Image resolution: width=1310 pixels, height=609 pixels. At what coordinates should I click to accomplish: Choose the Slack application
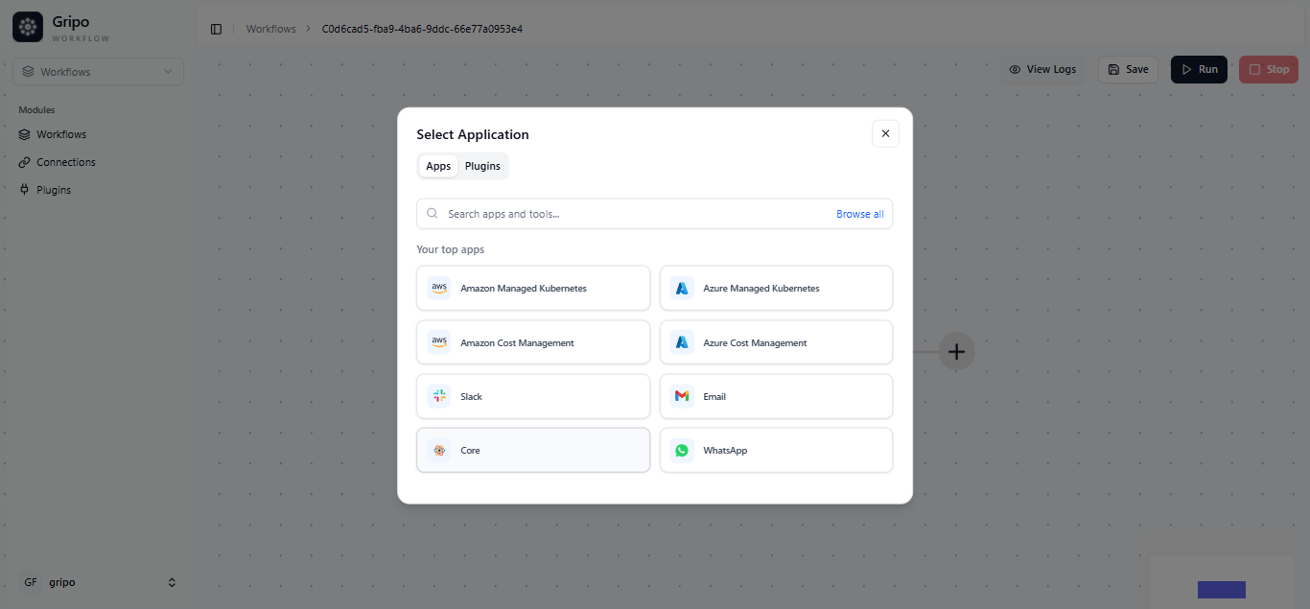[532, 396]
